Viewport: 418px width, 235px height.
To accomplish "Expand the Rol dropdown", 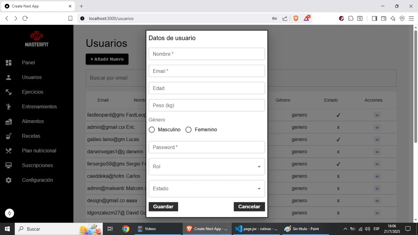I will 207,167.
